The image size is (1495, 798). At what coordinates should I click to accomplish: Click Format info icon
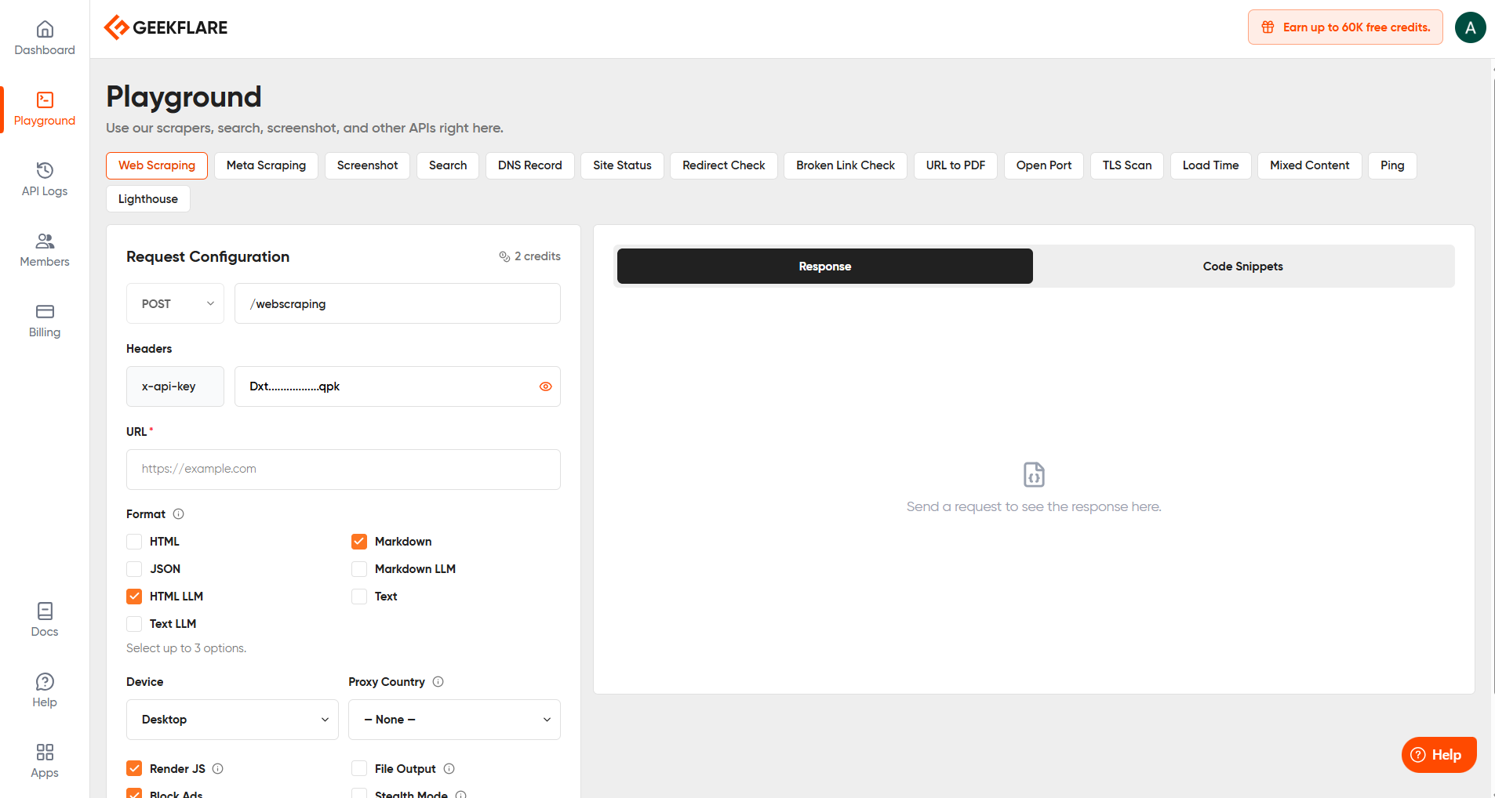click(178, 514)
